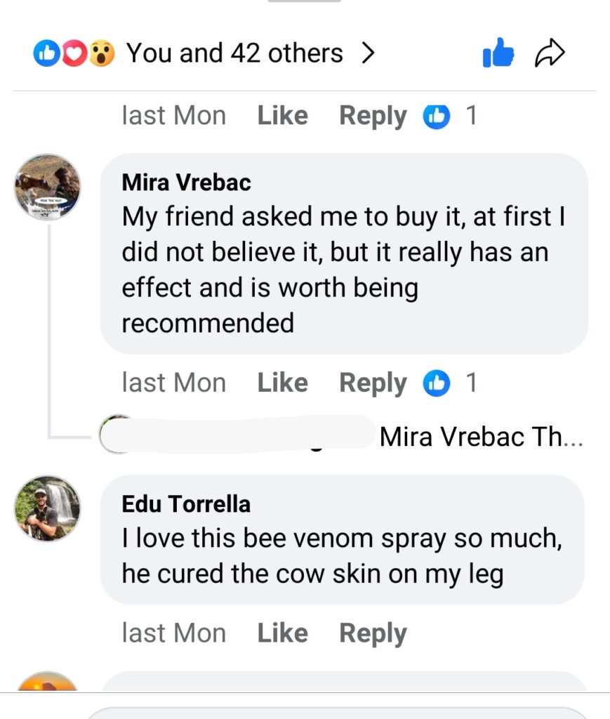Reply to Edu Torrella's comment
The width and height of the screenshot is (610, 719).
(373, 633)
